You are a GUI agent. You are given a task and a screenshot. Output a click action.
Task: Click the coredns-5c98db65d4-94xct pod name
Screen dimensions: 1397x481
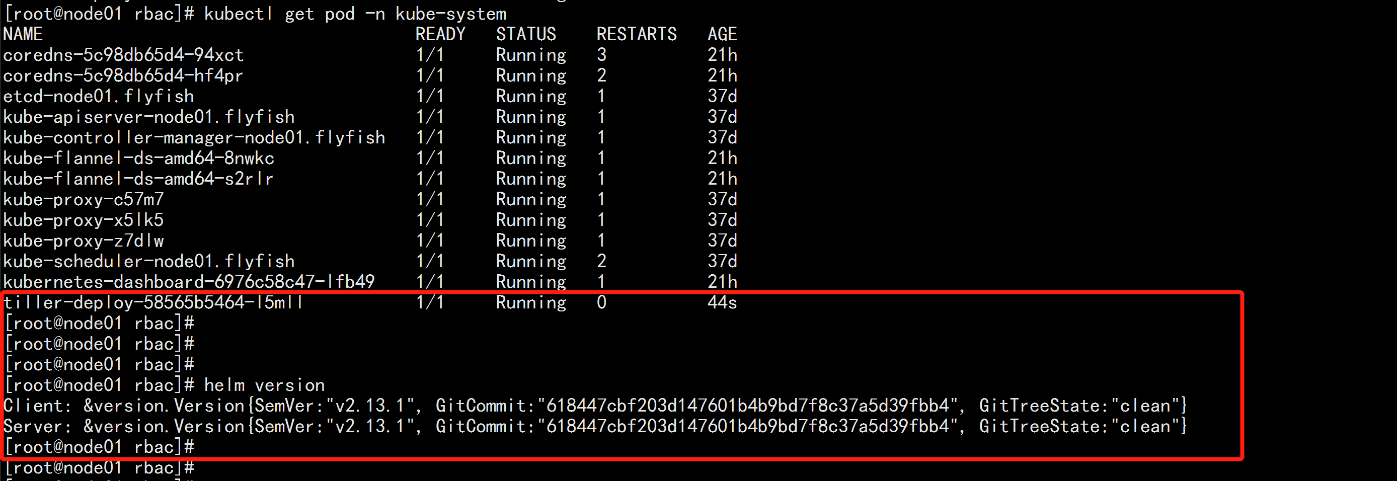[x=124, y=55]
